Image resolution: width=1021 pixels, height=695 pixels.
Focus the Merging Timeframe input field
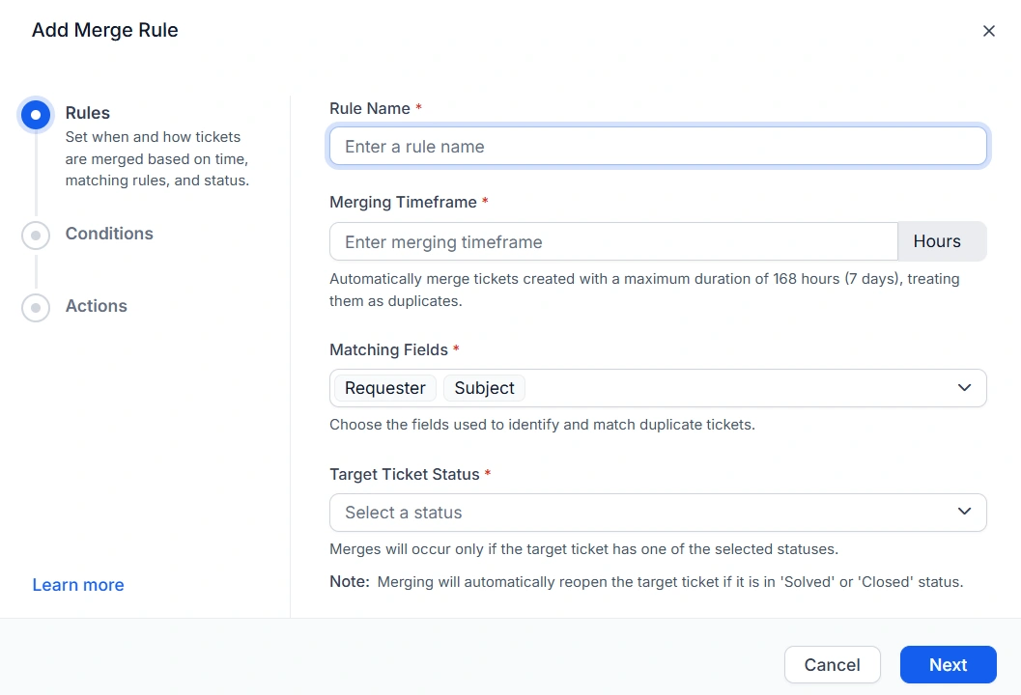tap(613, 241)
